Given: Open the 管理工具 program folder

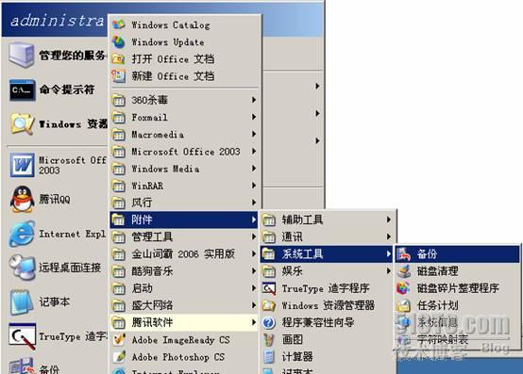Looking at the screenshot, I should 184,236.
